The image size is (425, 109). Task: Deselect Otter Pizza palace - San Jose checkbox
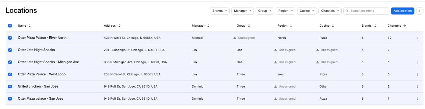coord(10,98)
